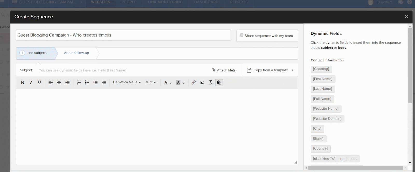Clear text formatting with Tx icon
The width and height of the screenshot is (415, 172).
click(211, 82)
